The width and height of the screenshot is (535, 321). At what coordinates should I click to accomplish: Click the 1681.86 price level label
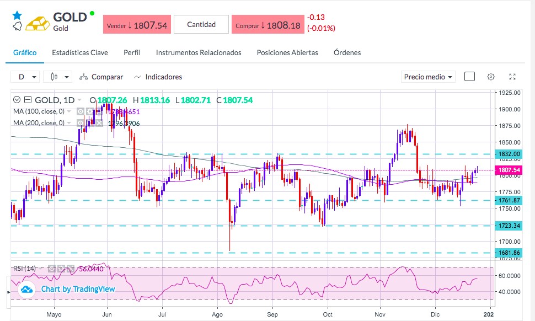[x=509, y=253]
